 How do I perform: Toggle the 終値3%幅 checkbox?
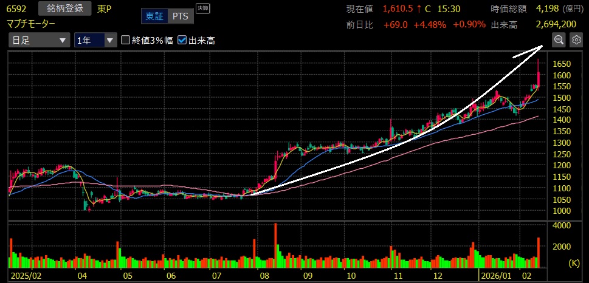coord(126,41)
